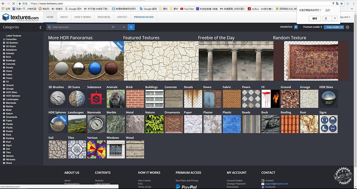Click Free credits: 15 button
Image resolution: width=357 pixels, height=189 pixels.
(334, 27)
